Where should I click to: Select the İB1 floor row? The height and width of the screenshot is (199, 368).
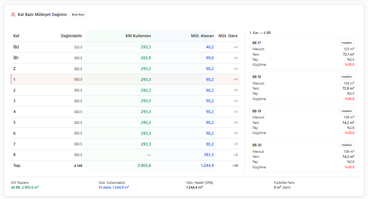click(x=125, y=58)
